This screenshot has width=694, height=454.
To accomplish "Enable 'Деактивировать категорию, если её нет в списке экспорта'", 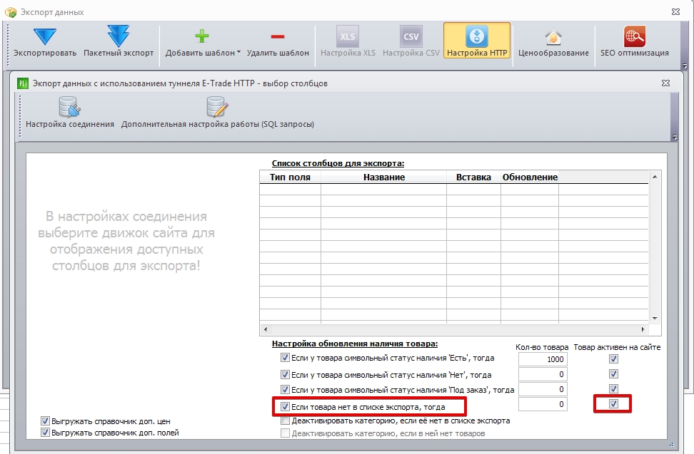I will coord(285,421).
